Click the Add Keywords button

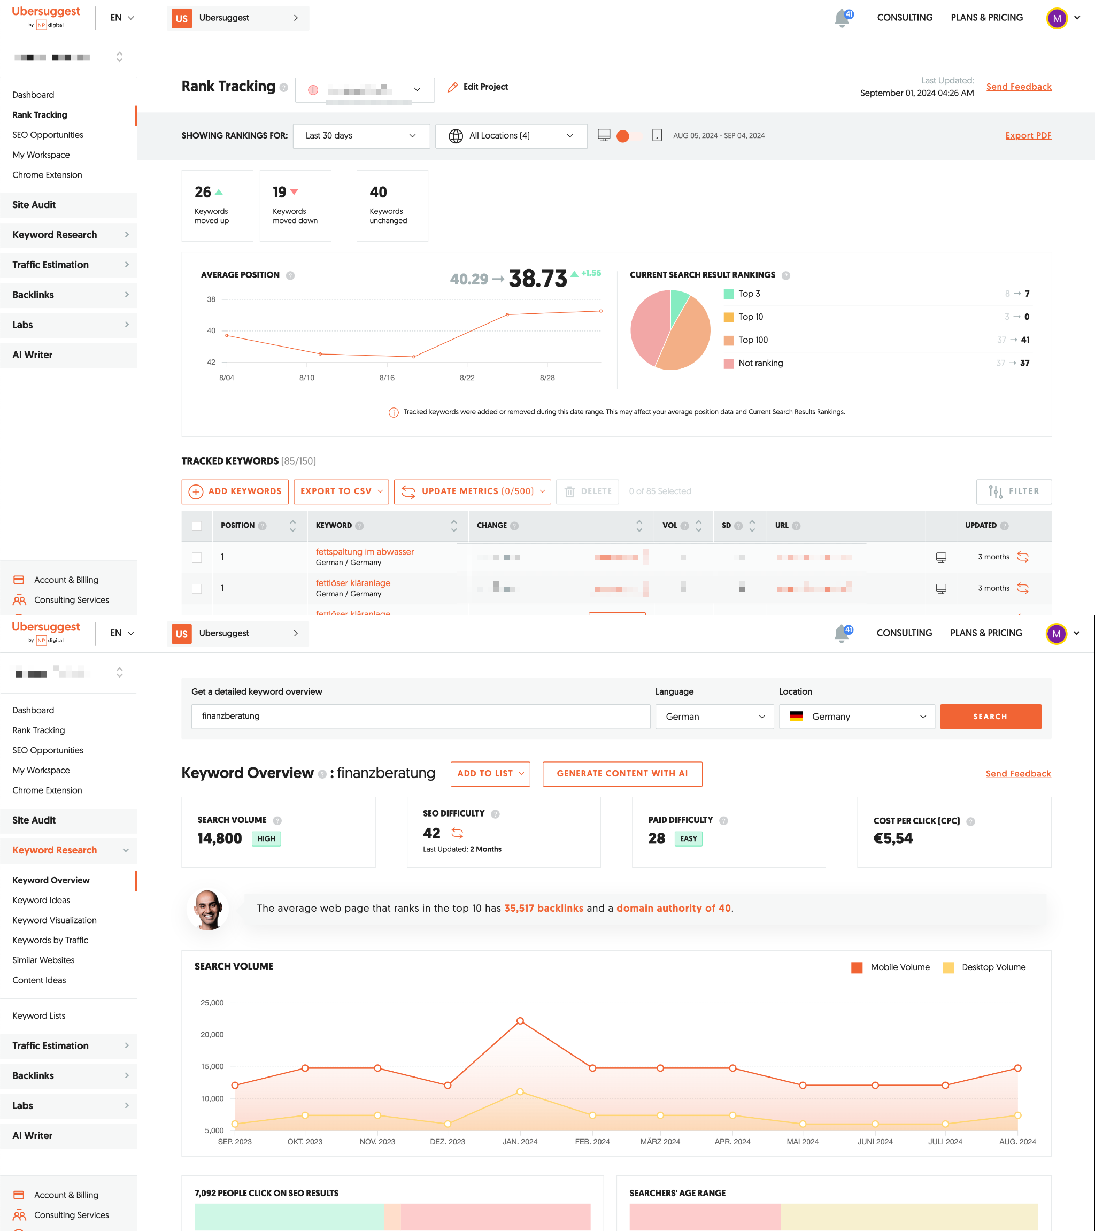tap(235, 491)
